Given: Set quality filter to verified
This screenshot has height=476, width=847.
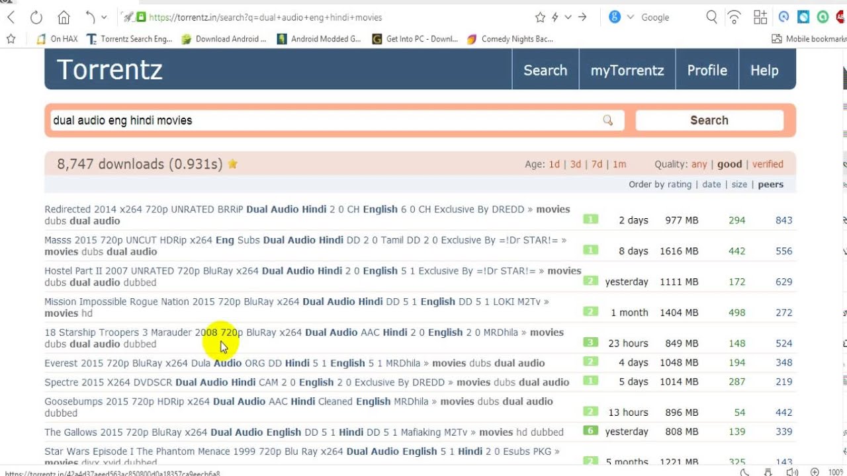Looking at the screenshot, I should point(768,164).
